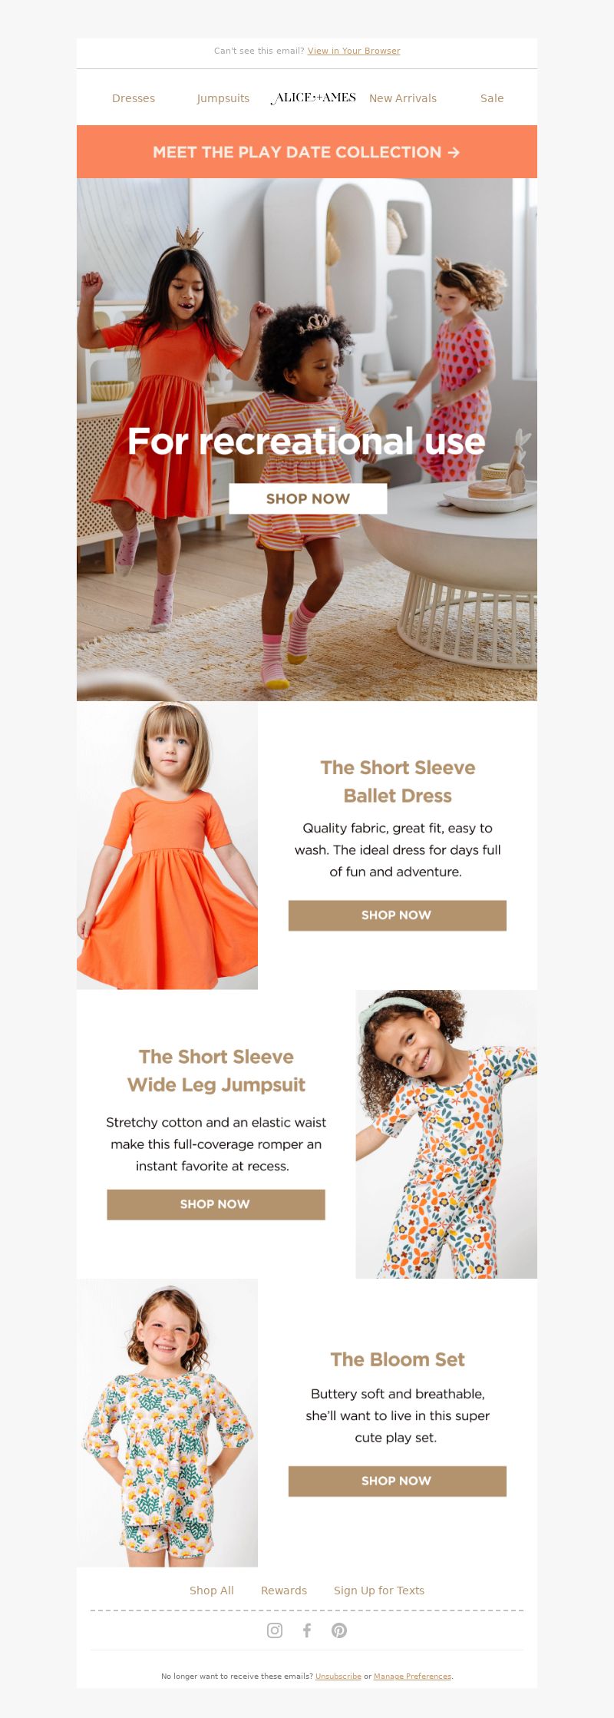614x1718 pixels.
Task: Click View in Your Browser link
Action: pos(354,51)
